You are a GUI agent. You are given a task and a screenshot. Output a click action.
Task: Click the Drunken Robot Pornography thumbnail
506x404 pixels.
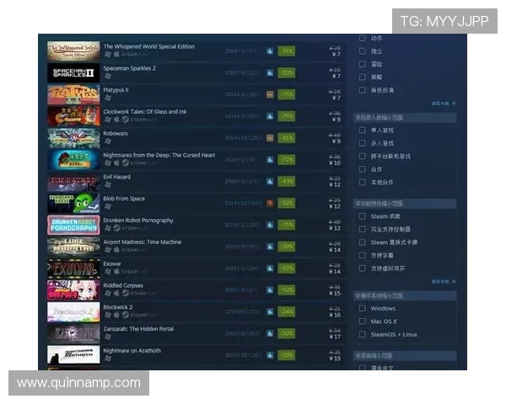coord(73,225)
